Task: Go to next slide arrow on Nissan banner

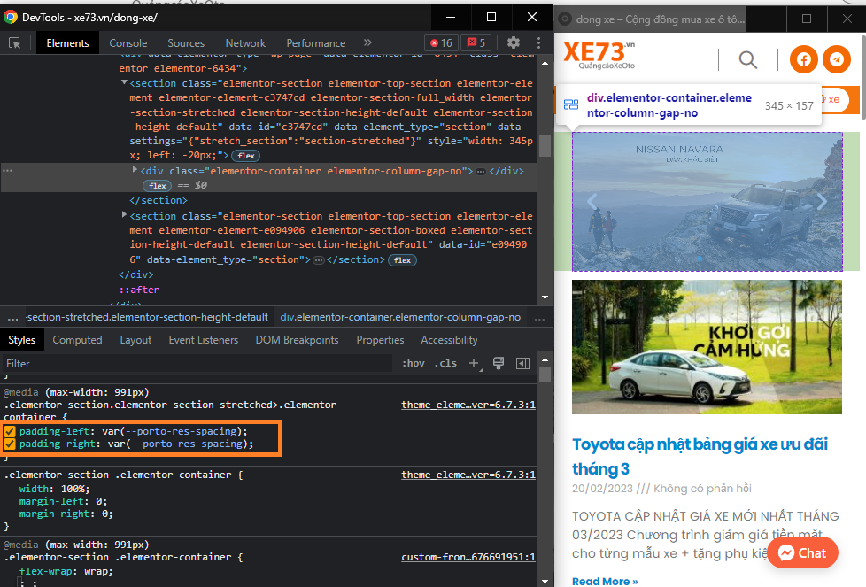Action: click(822, 202)
